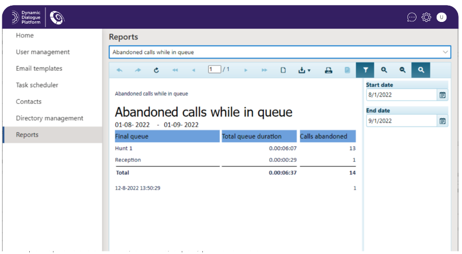Image resolution: width=462 pixels, height=254 pixels.
Task: Click the spiral phone logo icon
Action: point(57,17)
